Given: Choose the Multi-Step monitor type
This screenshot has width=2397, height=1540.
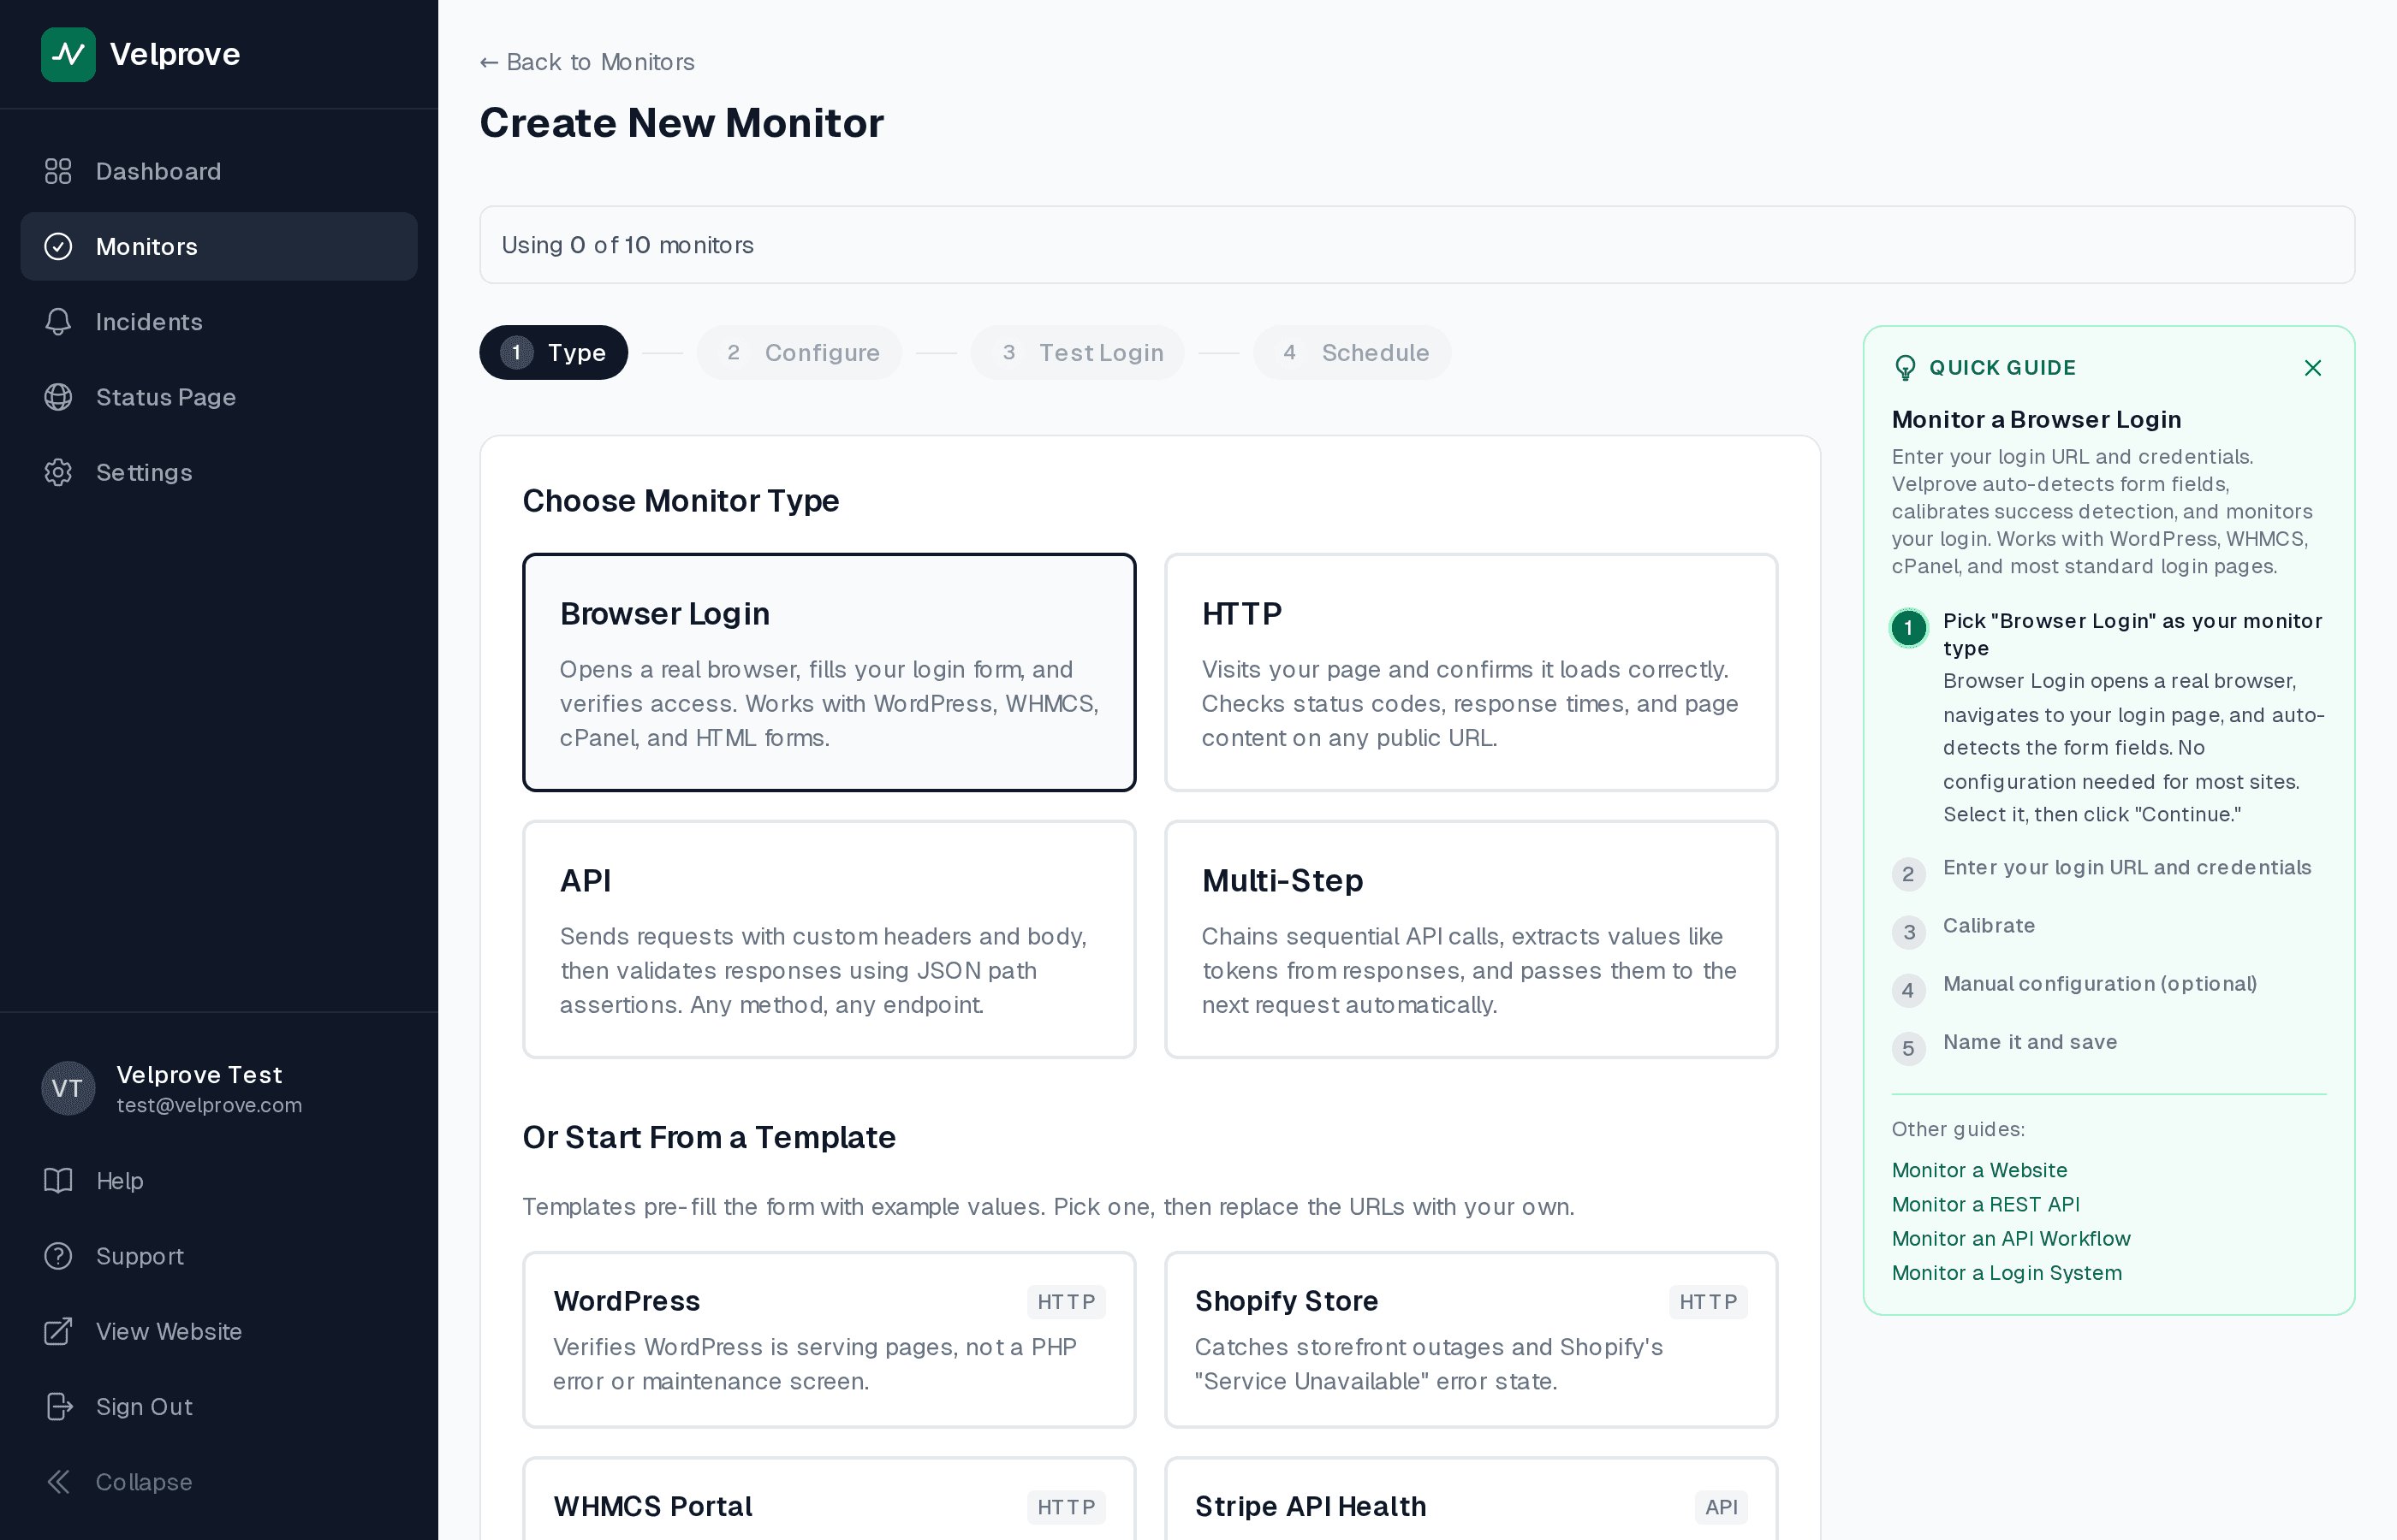Looking at the screenshot, I should (1471, 939).
